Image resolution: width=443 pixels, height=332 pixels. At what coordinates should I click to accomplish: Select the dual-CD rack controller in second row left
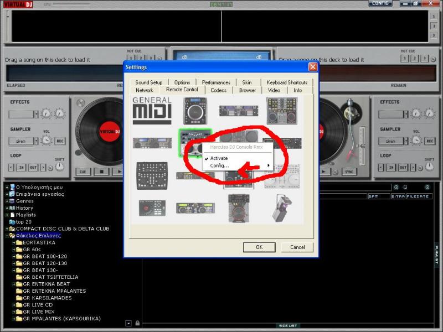click(x=152, y=143)
